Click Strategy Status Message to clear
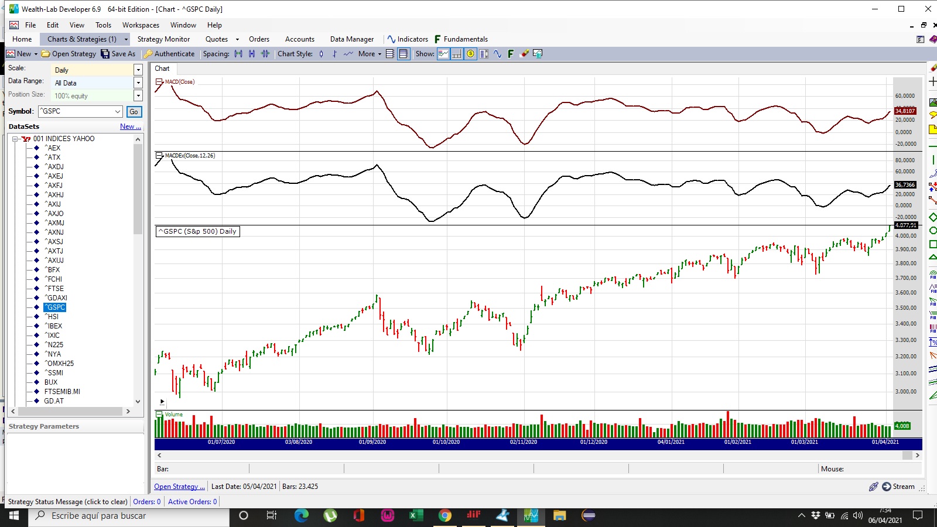The image size is (937, 527). [x=67, y=502]
